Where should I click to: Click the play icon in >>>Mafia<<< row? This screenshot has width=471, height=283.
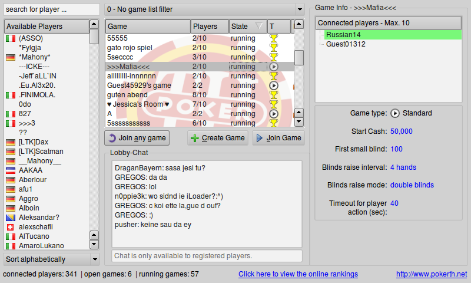(273, 67)
